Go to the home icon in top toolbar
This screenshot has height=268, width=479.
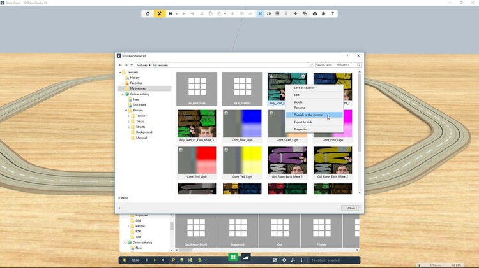pos(148,14)
